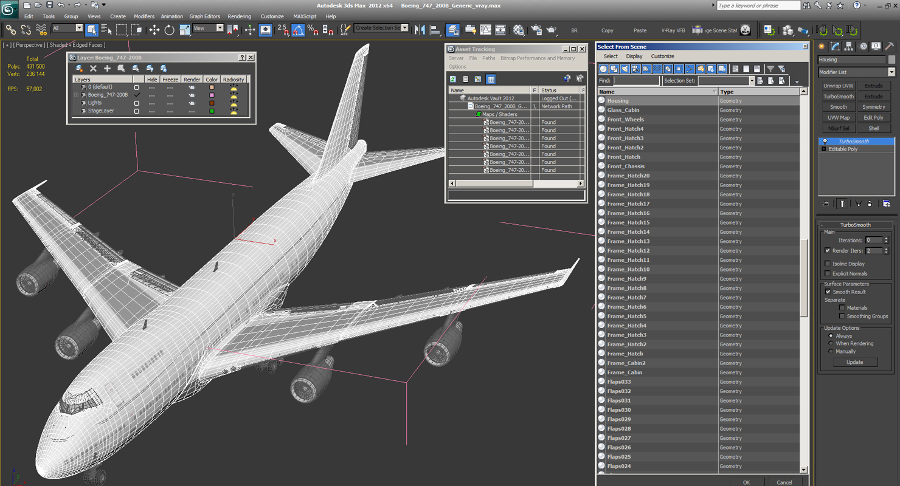Image resolution: width=900 pixels, height=486 pixels.
Task: Toggle the Angle Snap tool
Action: (298, 29)
